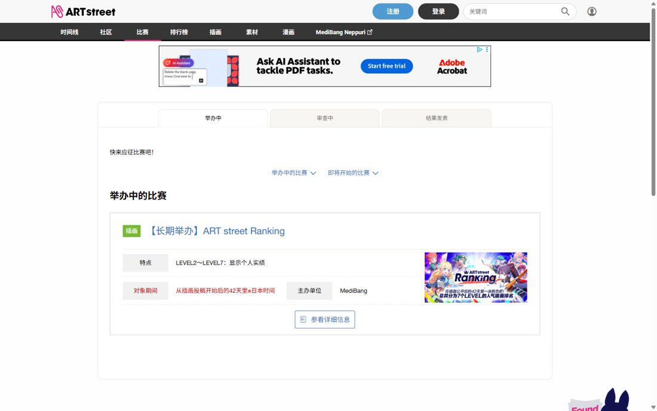Click the 参看详细信息 button
The width and height of the screenshot is (657, 411).
[325, 319]
